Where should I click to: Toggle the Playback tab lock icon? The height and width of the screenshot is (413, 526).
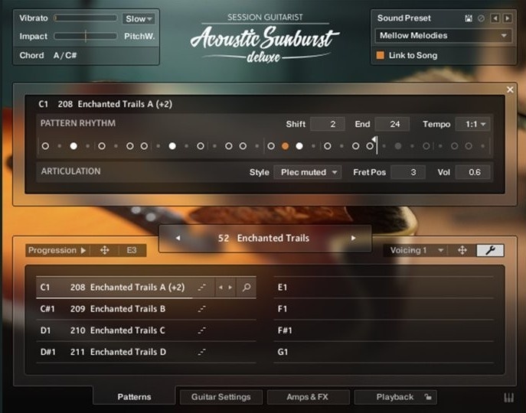[x=428, y=397]
